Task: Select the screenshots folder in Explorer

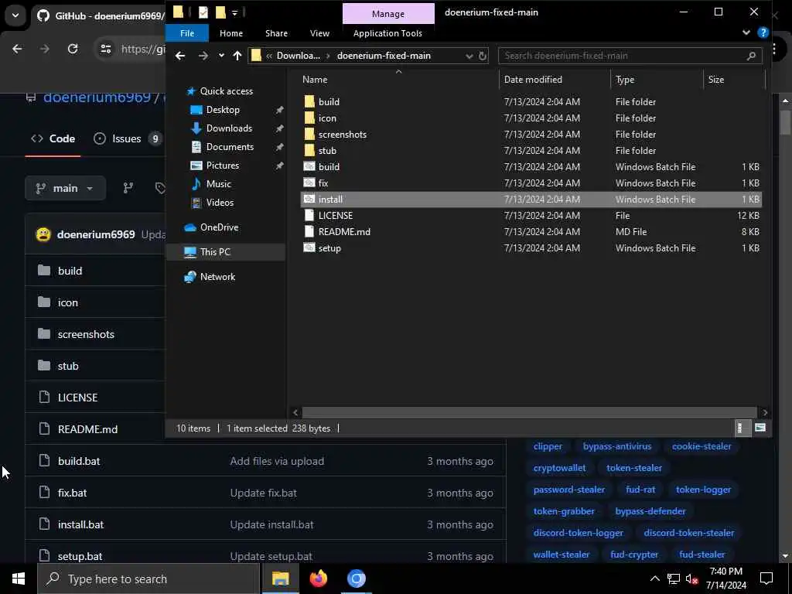Action: pos(342,135)
